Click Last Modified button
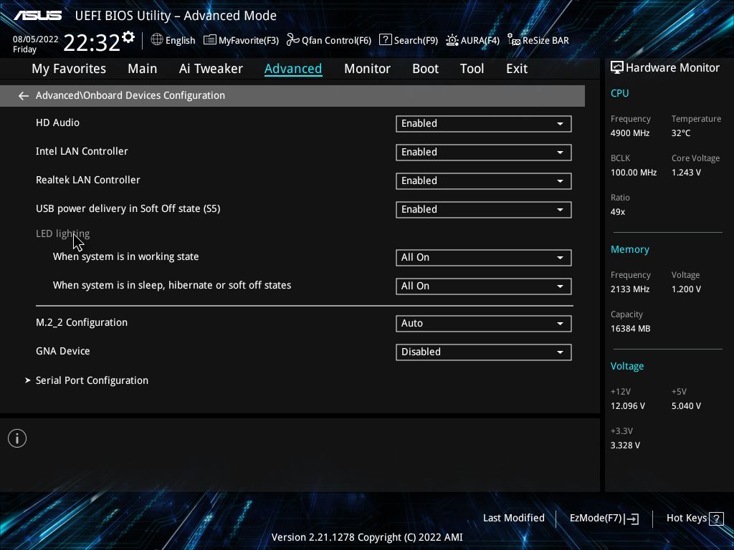Image resolution: width=734 pixels, height=550 pixels. pos(513,518)
